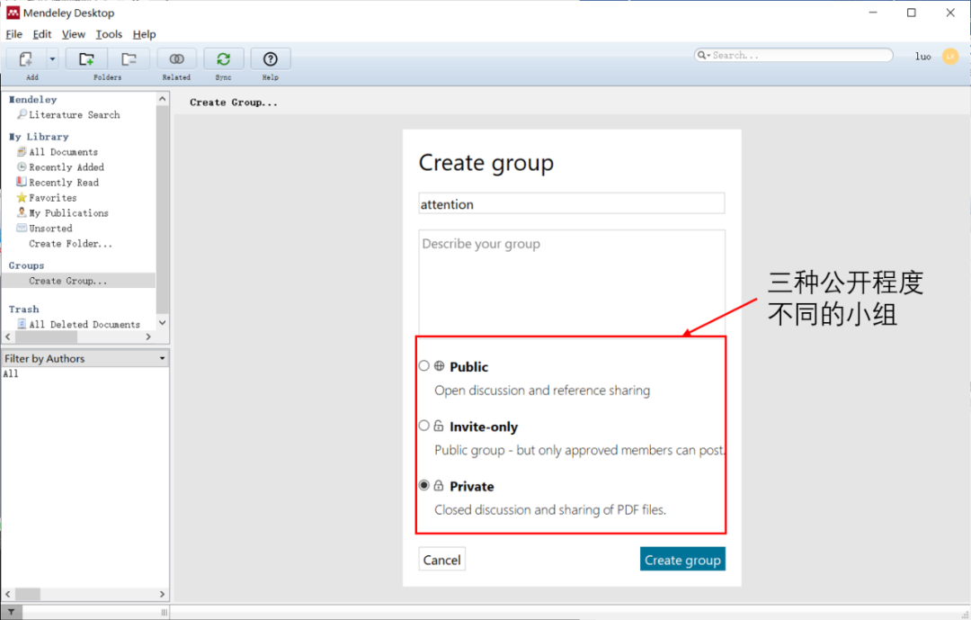Click the filter funnel icon at bottom left
This screenshot has width=971, height=620.
(11, 613)
